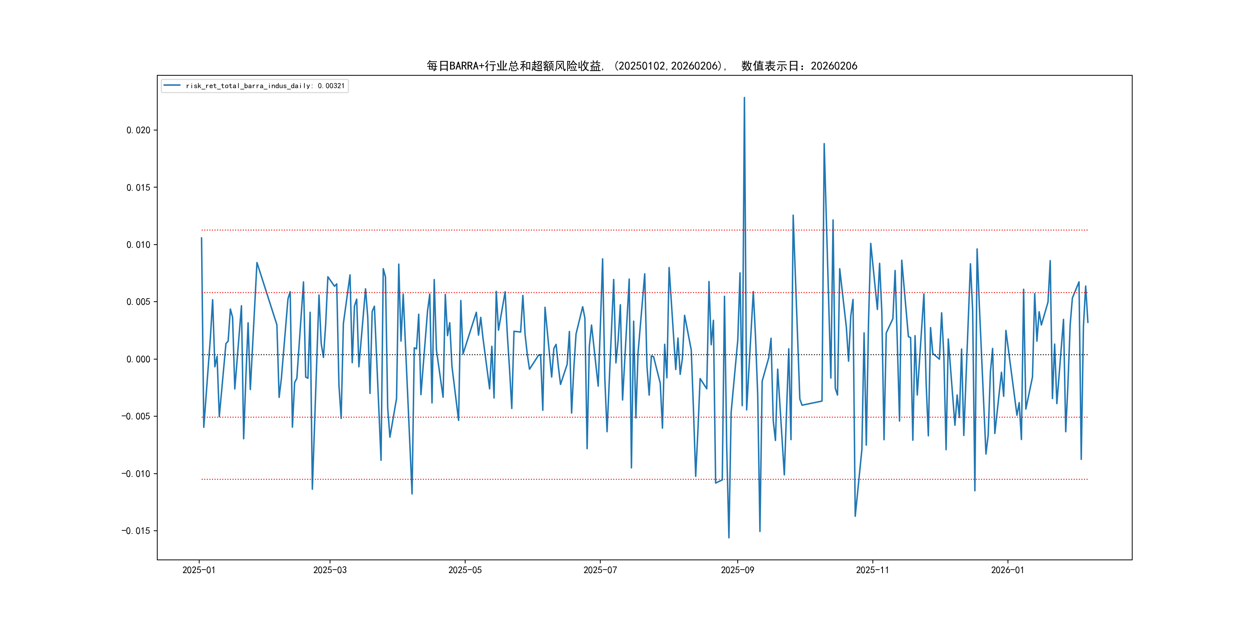
Task: Click the 0.015 y-axis tick label
Action: coord(138,188)
